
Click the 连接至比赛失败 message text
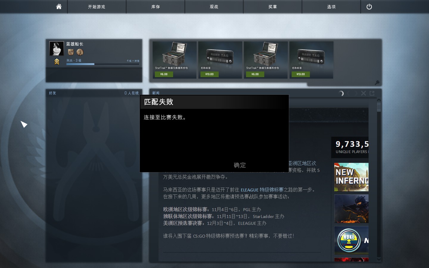166,117
